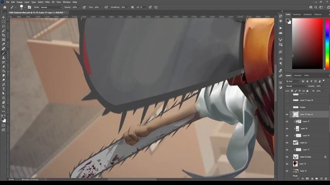
Task: Switch to the Gradients tab
Action: point(308,14)
